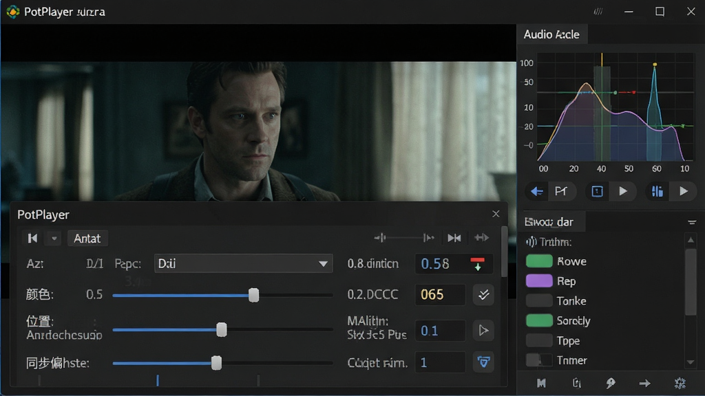Toggle the green swatch for Sorɑtly

[x=539, y=320]
